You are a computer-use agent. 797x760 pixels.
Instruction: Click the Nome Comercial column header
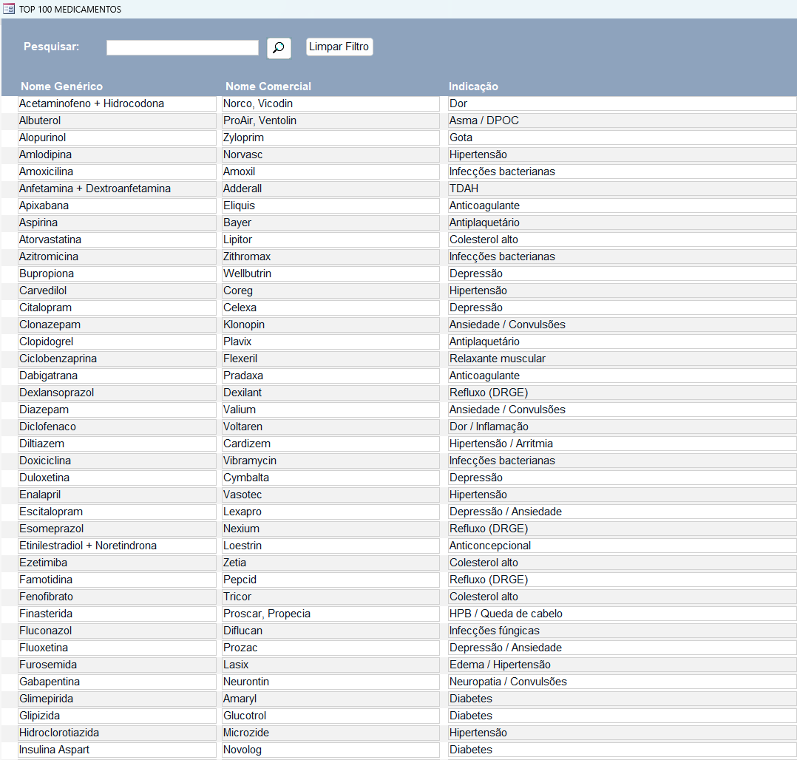(268, 86)
